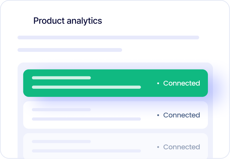
Task: Click the Product analytics heading
Action: pos(68,21)
